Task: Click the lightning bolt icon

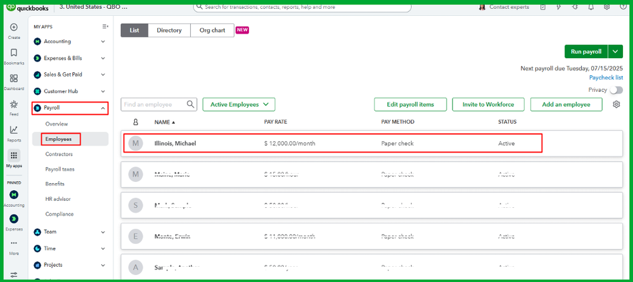Action: point(559,7)
